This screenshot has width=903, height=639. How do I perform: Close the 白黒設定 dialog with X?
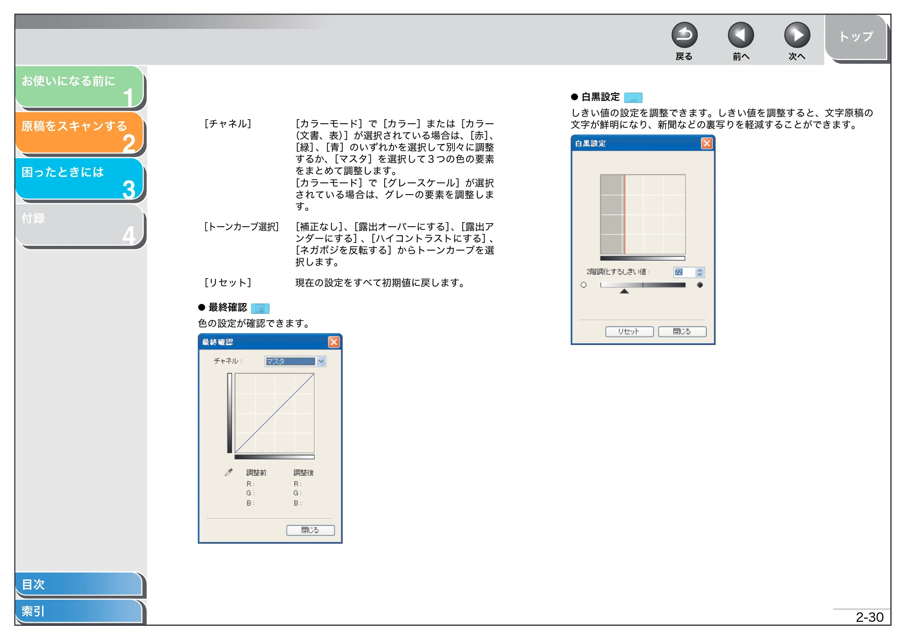pos(707,143)
